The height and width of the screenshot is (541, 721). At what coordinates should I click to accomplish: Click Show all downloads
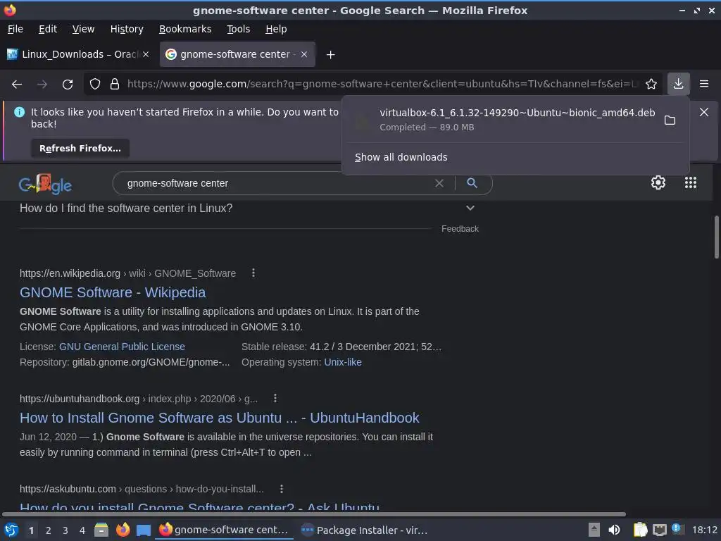[x=401, y=157]
